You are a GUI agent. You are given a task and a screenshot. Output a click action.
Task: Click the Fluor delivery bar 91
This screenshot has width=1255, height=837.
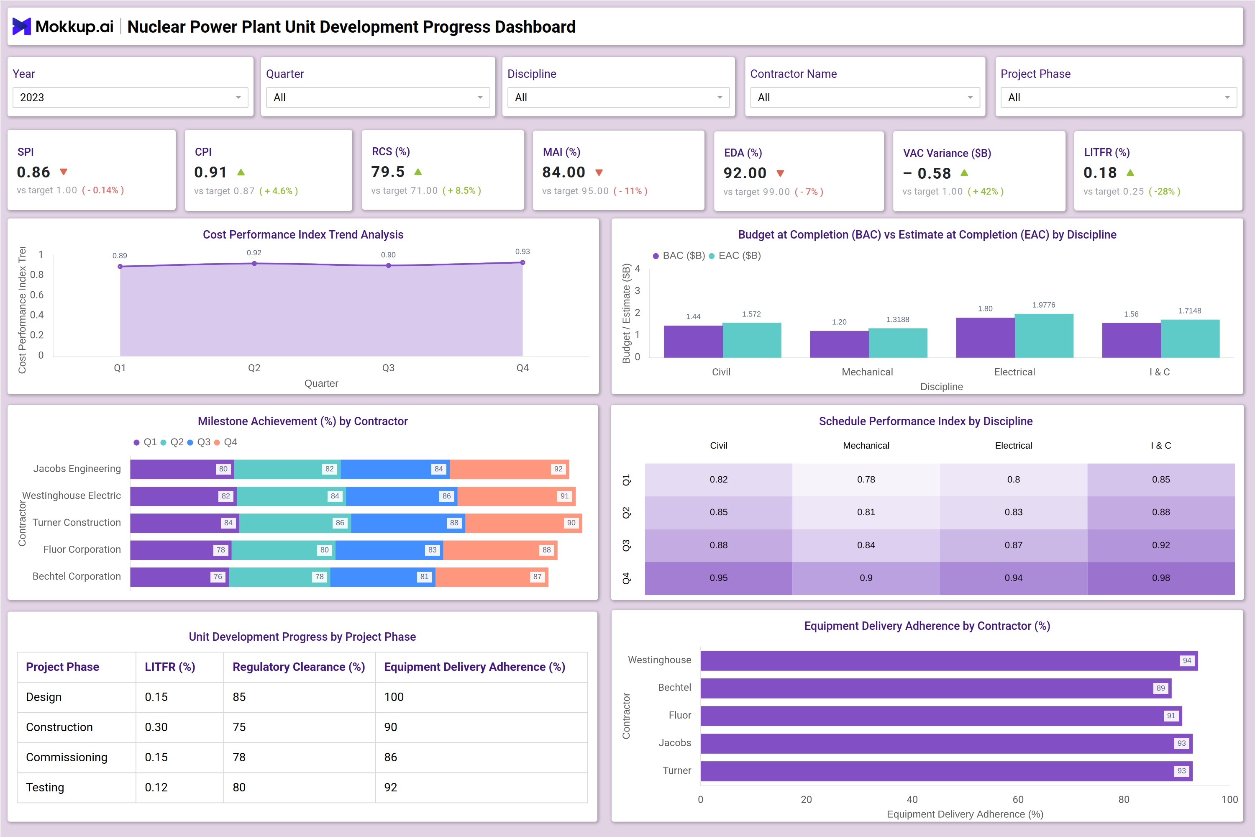tap(941, 716)
